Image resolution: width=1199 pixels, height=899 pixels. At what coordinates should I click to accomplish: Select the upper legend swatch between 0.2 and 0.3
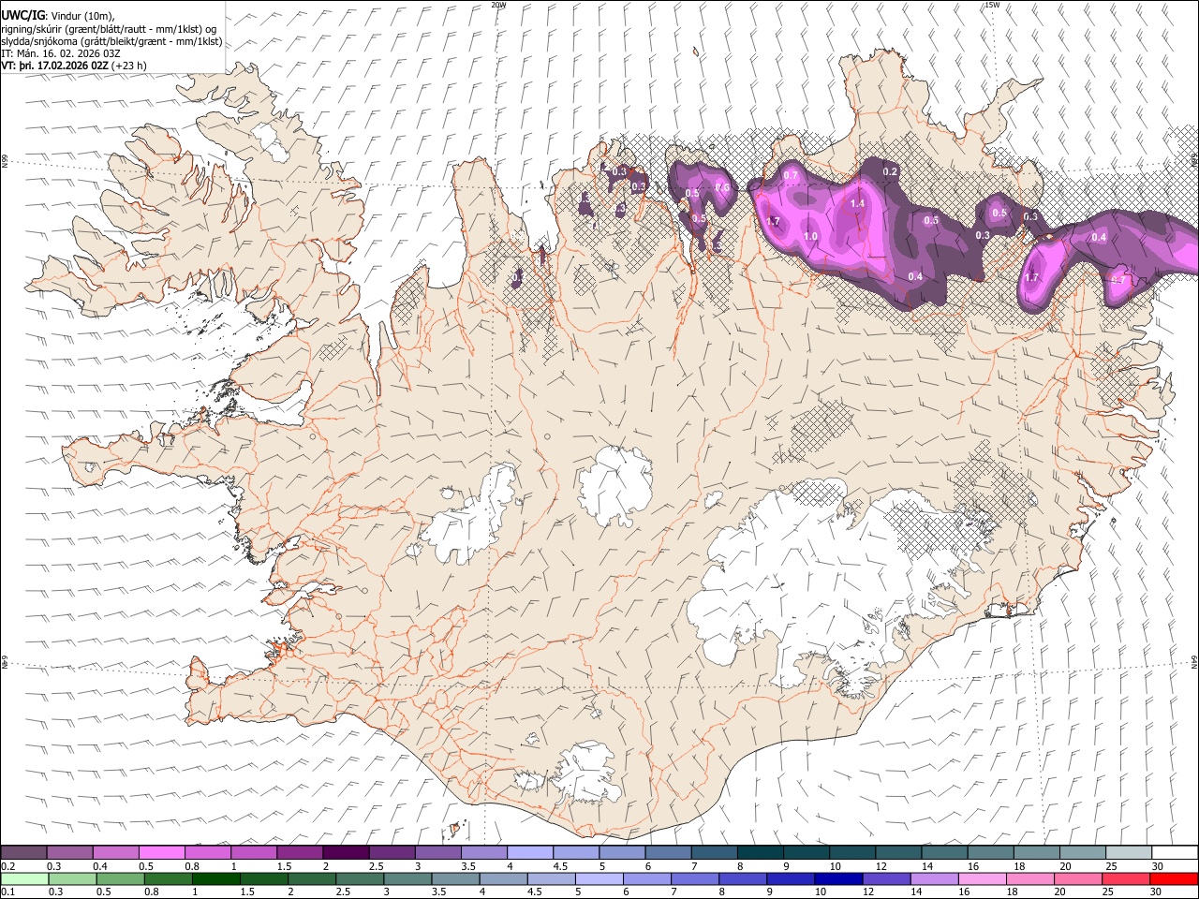23,852
